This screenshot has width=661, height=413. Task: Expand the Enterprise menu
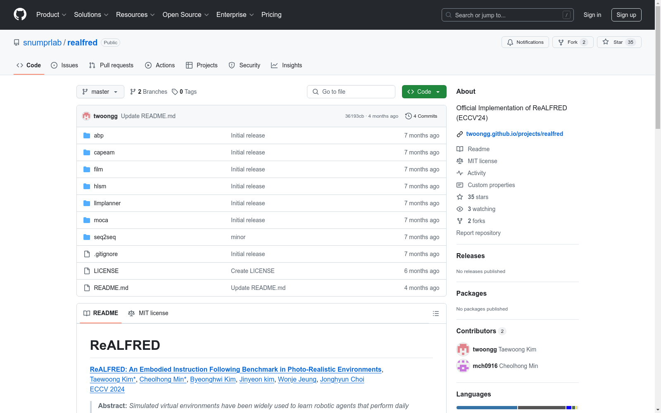pos(235,15)
